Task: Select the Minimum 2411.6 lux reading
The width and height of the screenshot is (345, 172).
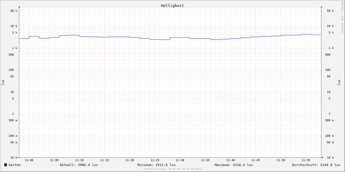Action: click(156, 165)
